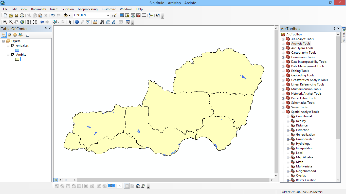Screen dimensions: 346x194
Task: Open the Geoprocessing menu
Action: click(87, 9)
